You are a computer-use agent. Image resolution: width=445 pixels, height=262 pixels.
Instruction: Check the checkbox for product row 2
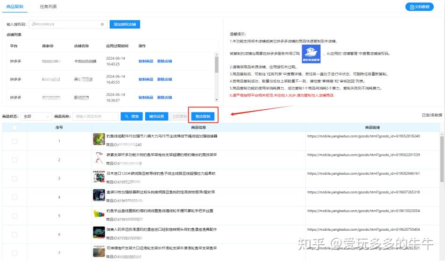14,160
